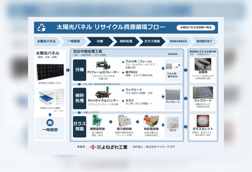Click the solar panel structure diagram

[50, 98]
